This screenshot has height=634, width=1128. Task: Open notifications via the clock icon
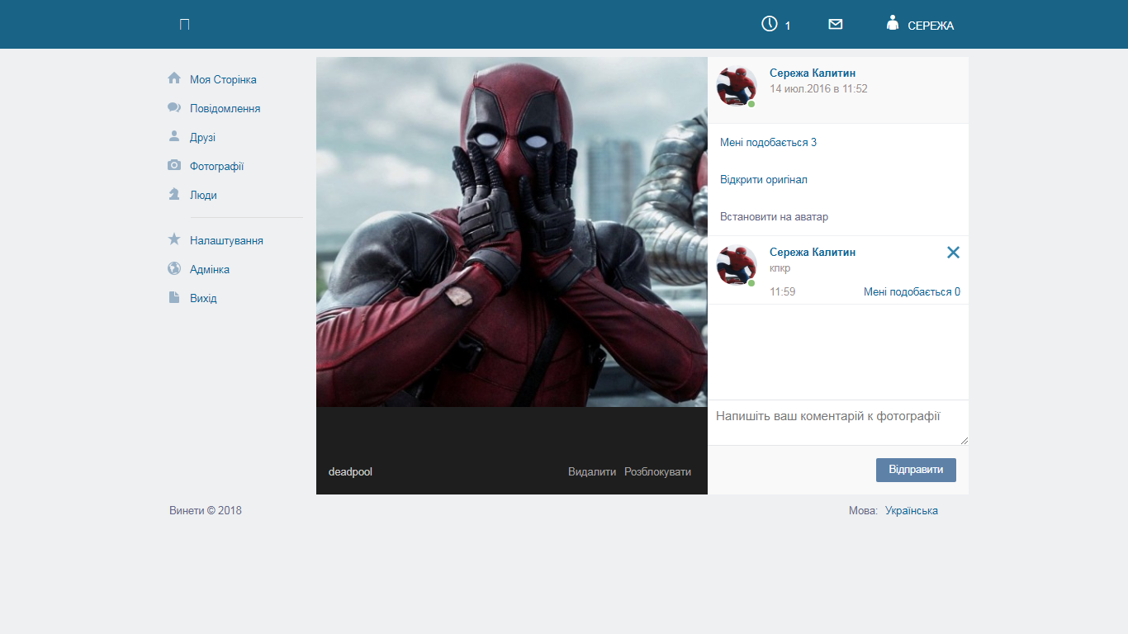pos(770,24)
